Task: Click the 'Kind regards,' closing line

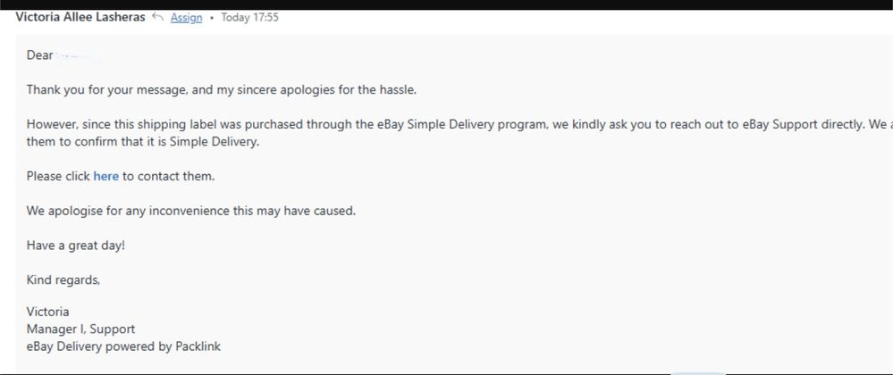Action: pyautogui.click(x=63, y=279)
